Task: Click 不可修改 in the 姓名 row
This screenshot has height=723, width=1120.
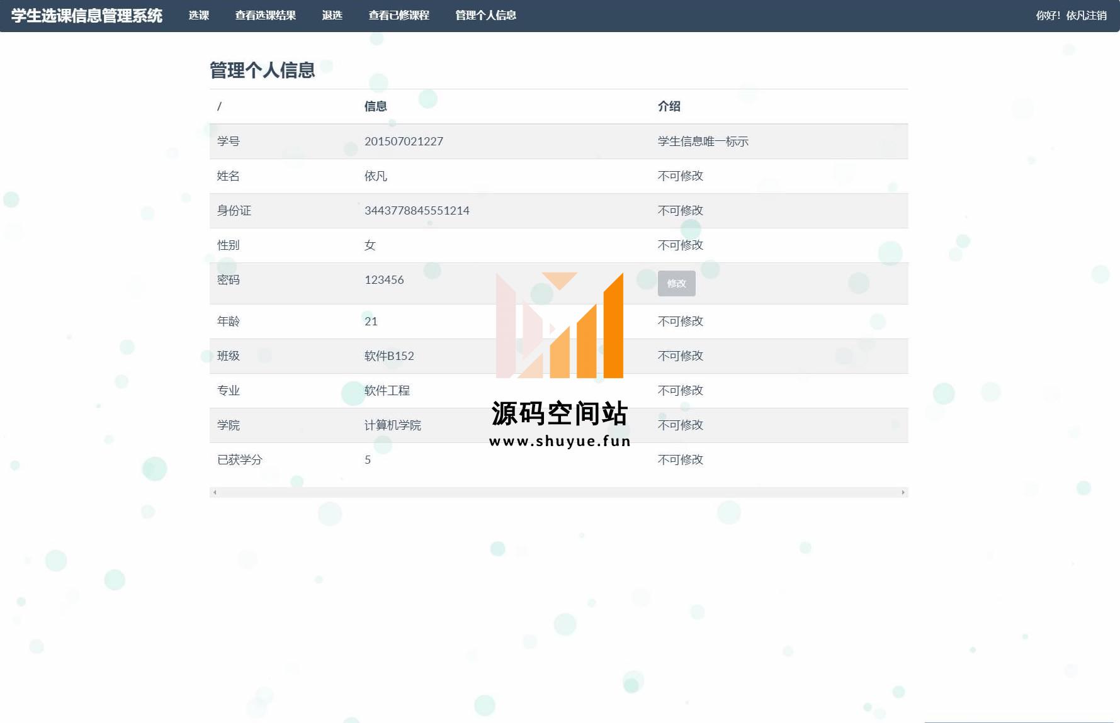Action: click(x=681, y=176)
